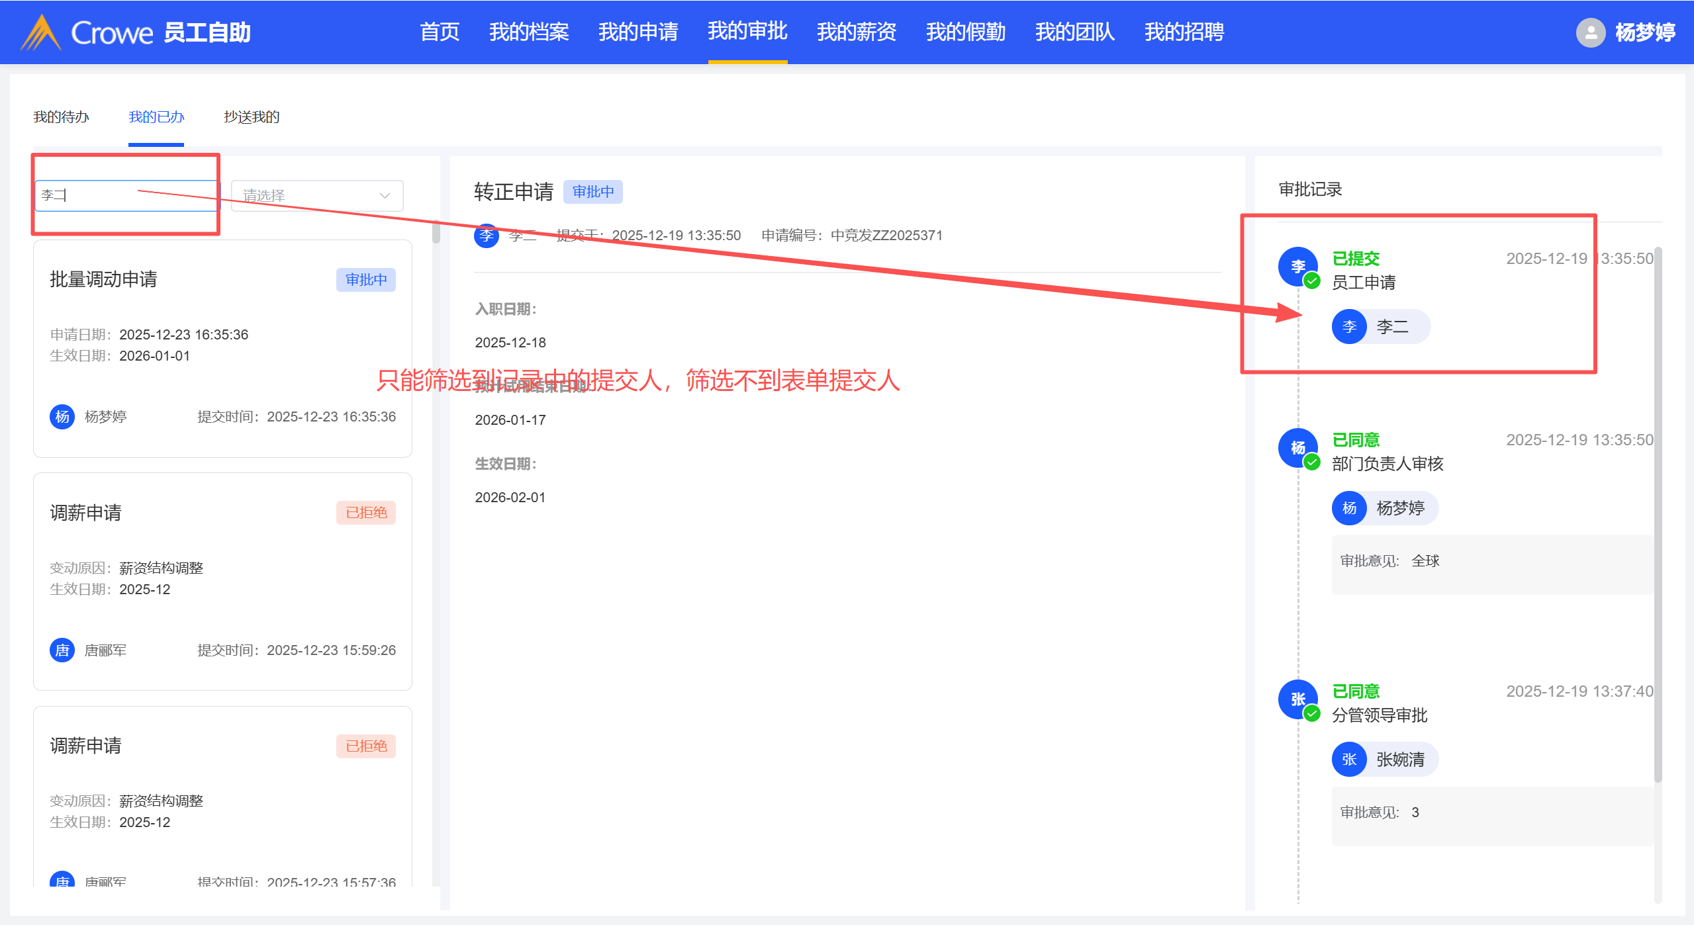Click the dropdown chevron arrow in filter

(385, 196)
